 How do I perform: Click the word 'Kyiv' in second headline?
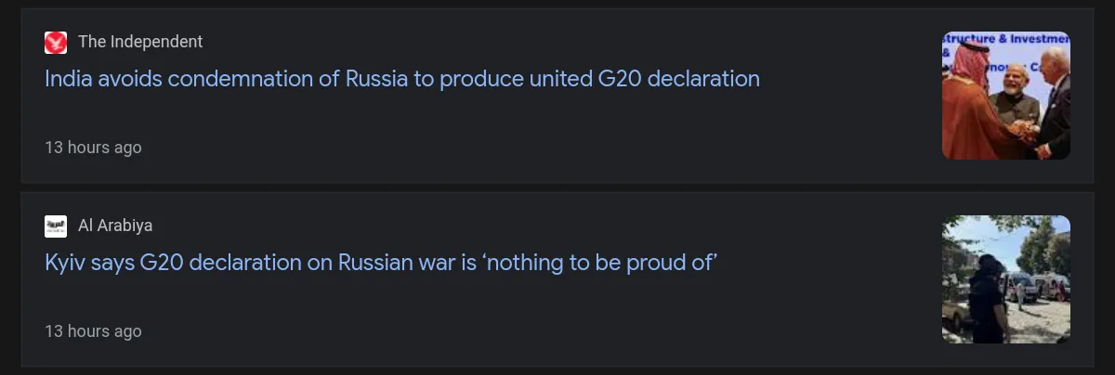(65, 263)
